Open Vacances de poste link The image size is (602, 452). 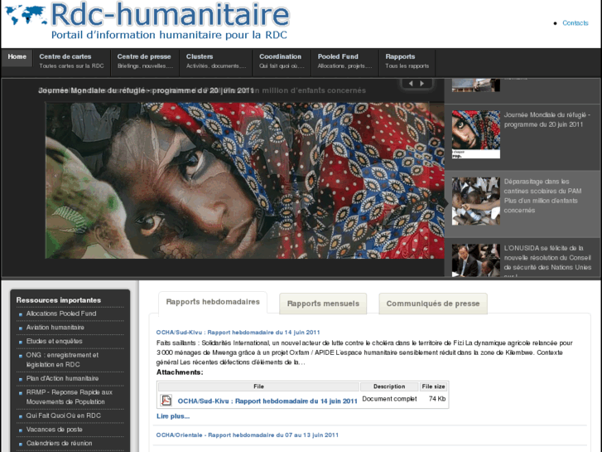(x=54, y=430)
